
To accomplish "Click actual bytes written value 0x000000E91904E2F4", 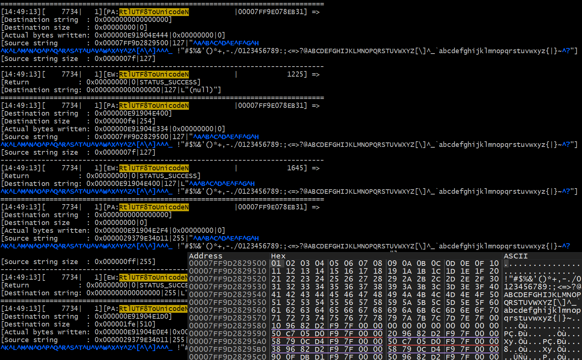I will [132, 231].
